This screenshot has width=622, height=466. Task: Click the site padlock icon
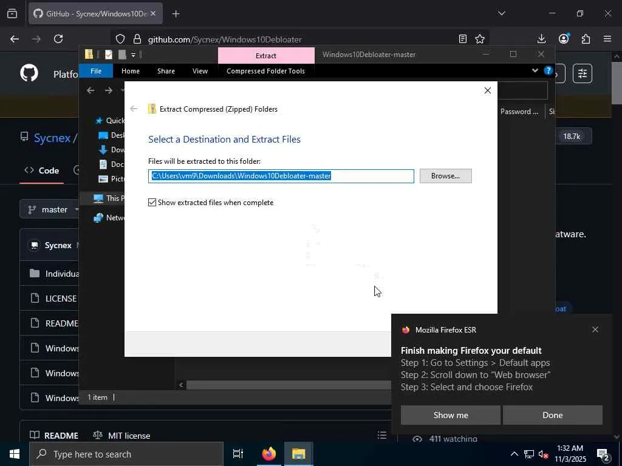[x=137, y=39]
